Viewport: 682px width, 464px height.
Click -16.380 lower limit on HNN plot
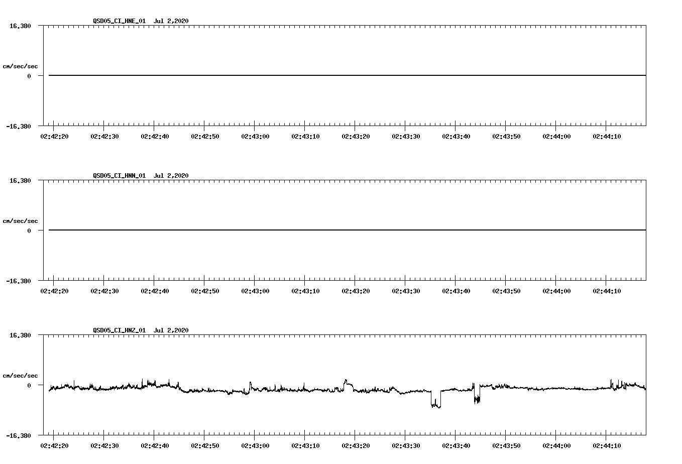point(19,281)
